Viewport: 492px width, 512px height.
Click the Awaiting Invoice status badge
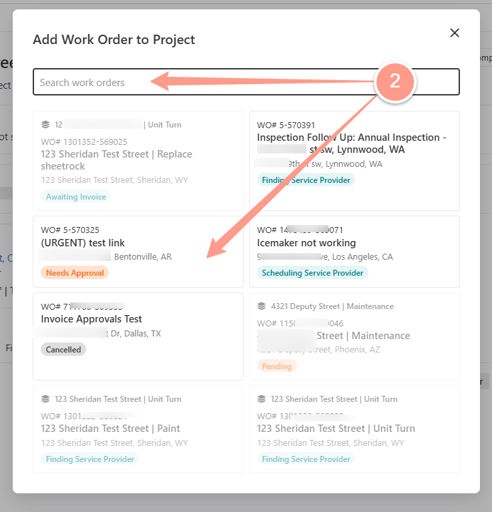tap(75, 196)
